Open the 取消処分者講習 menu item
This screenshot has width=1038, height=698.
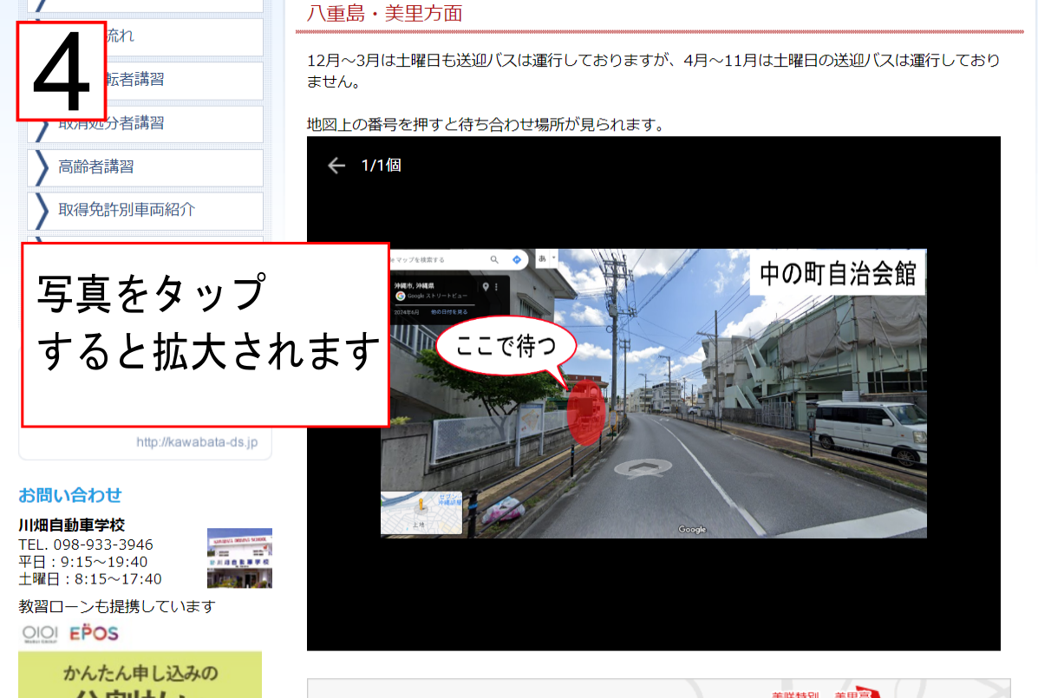pyautogui.click(x=145, y=124)
